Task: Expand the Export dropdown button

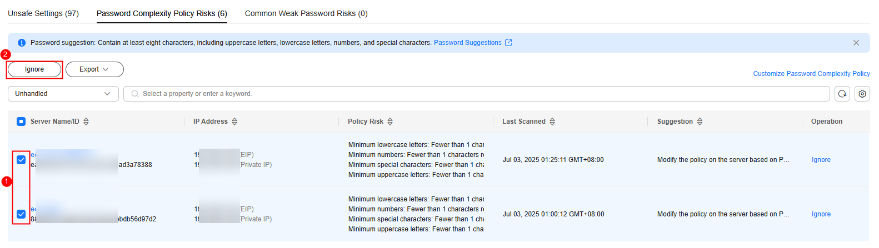Action: pyautogui.click(x=94, y=69)
